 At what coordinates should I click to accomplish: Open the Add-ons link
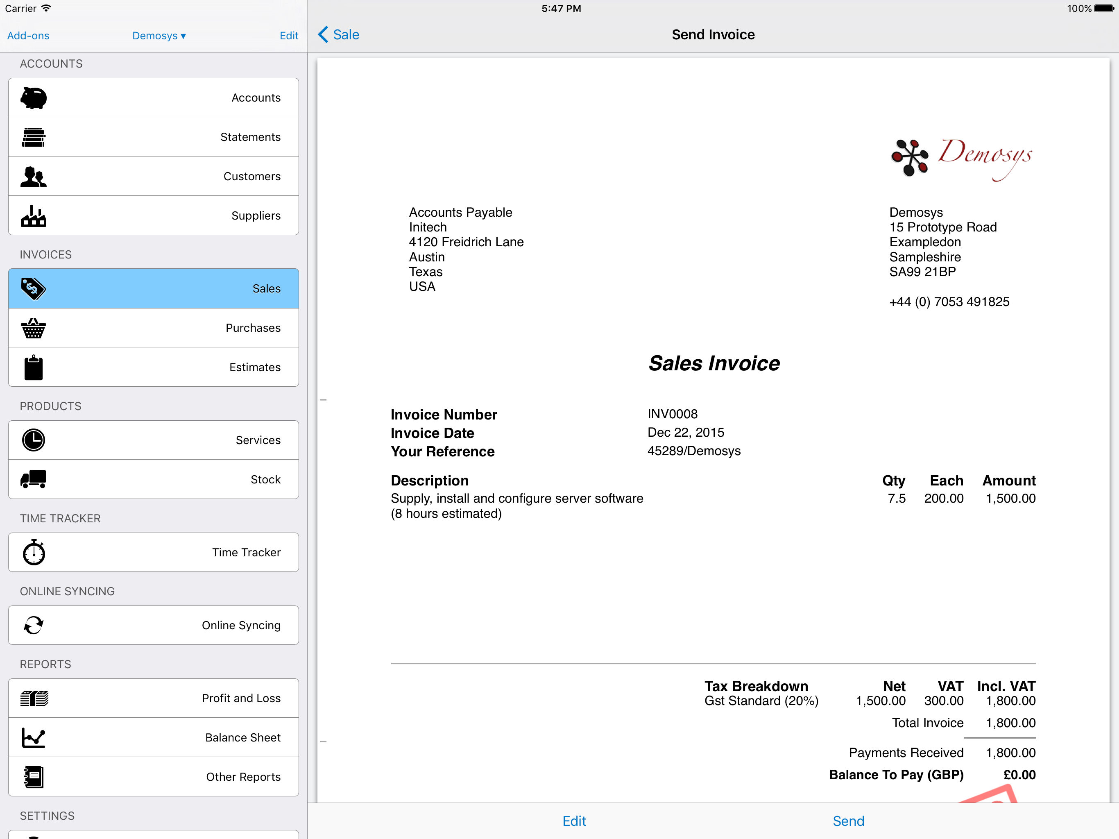[x=28, y=36]
